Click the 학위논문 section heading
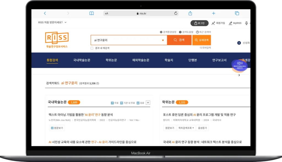The image size is (282, 162). click(x=168, y=102)
